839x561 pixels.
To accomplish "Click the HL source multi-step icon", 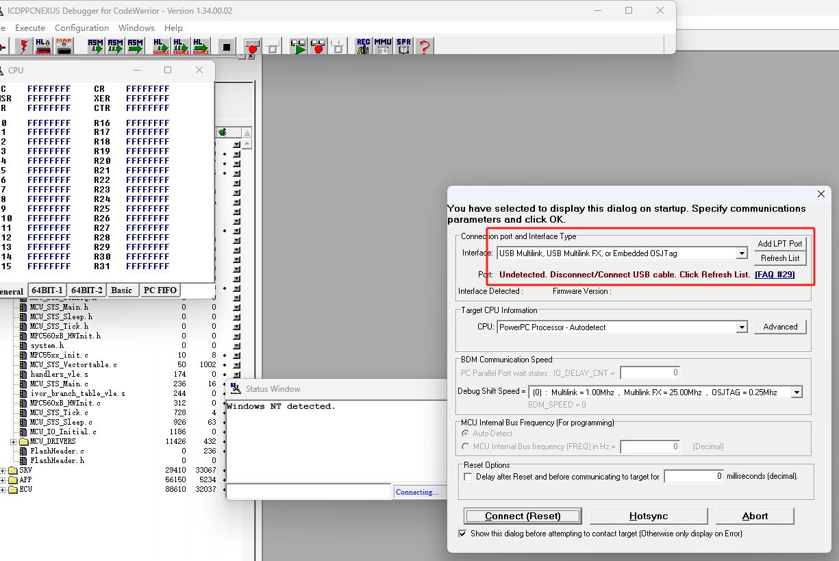I will tap(181, 47).
